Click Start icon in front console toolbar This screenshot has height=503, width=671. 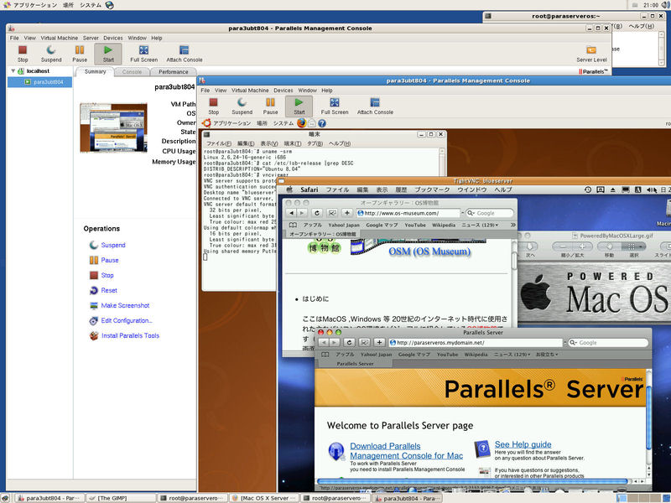click(x=299, y=102)
